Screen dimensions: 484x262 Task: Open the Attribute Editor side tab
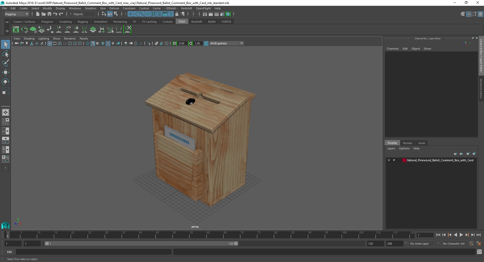coord(481,88)
